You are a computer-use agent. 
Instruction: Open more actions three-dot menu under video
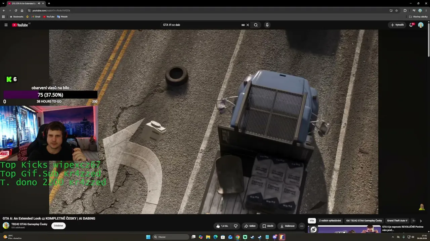(302, 226)
